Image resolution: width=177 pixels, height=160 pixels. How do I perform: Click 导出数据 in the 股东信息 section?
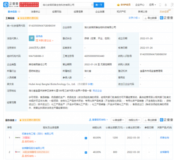coord(151,120)
